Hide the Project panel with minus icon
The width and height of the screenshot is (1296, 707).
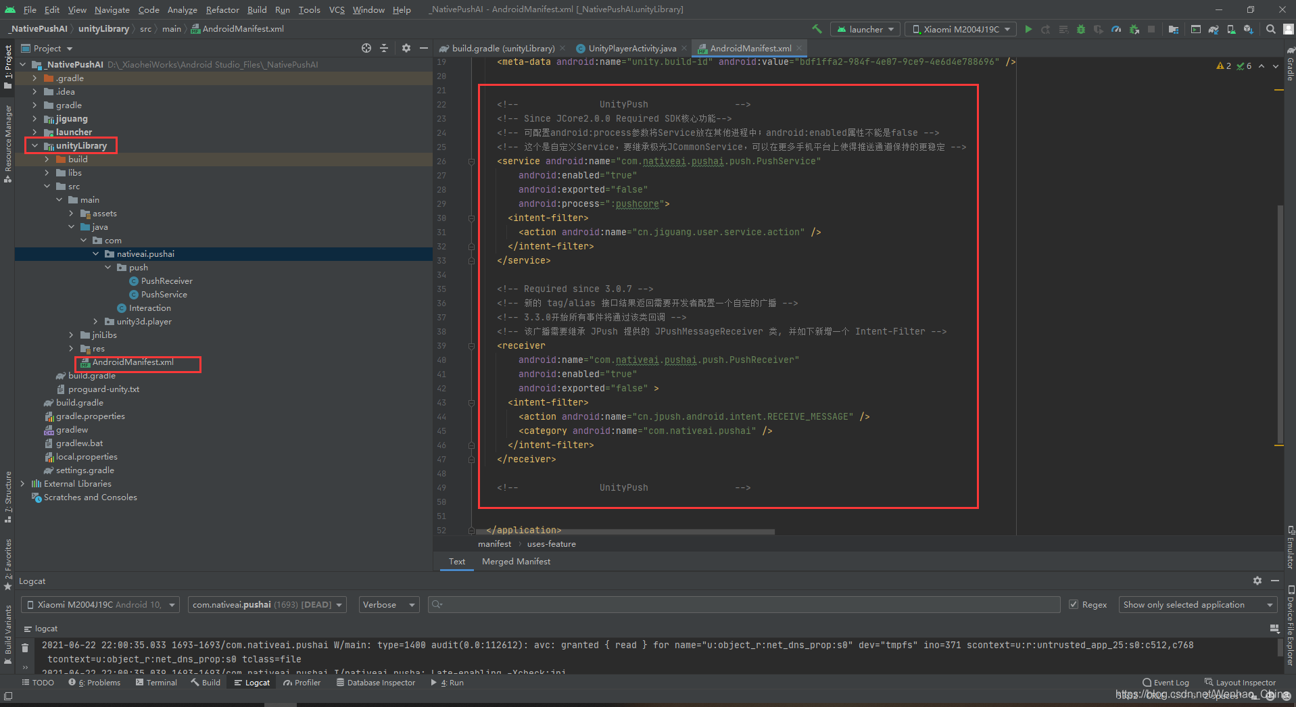[x=424, y=48]
